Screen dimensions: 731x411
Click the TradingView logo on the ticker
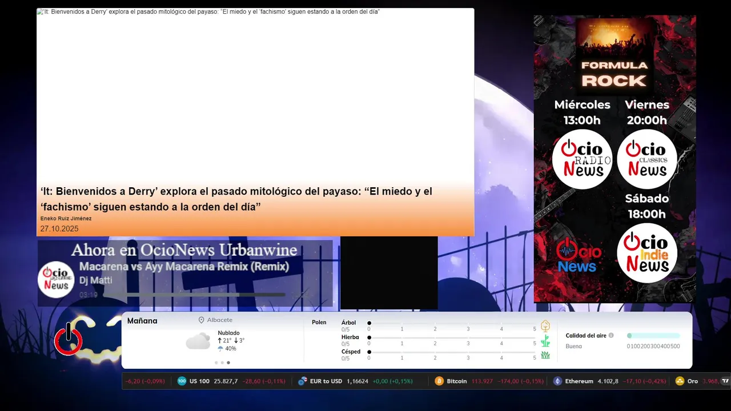725,381
